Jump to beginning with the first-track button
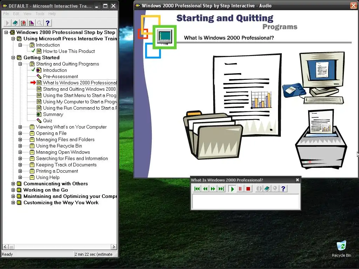The height and width of the screenshot is (269, 359). pos(197,189)
